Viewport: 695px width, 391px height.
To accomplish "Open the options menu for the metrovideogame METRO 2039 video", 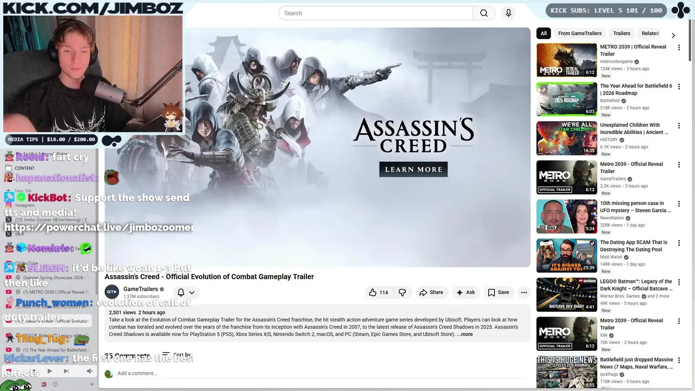I will coord(679,48).
